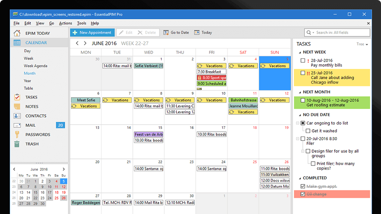Click the search magnifier icon
Viewport: 381px width, 214px height.
[x=309, y=32]
